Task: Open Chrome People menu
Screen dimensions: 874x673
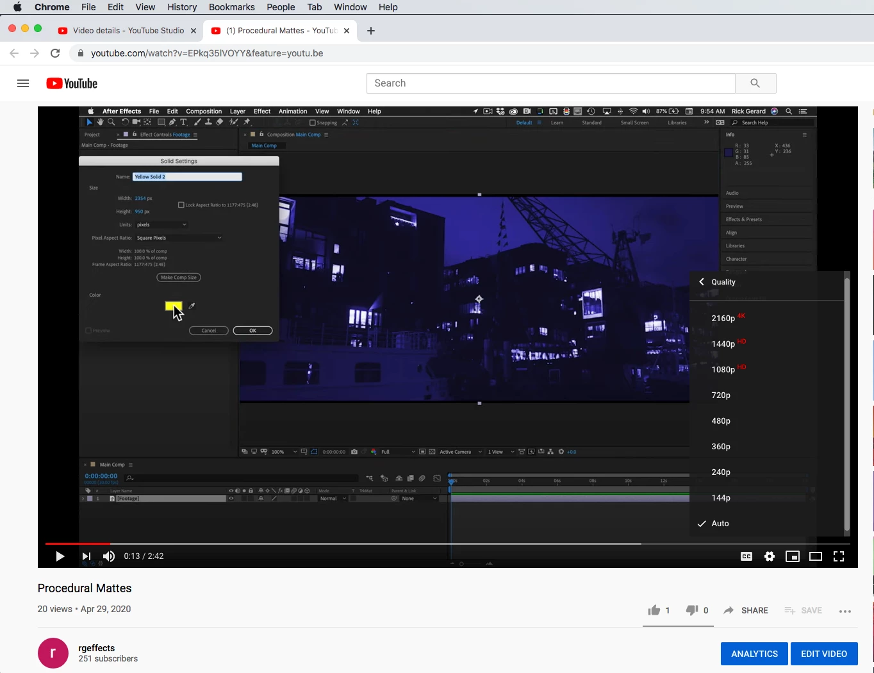Action: [x=281, y=7]
